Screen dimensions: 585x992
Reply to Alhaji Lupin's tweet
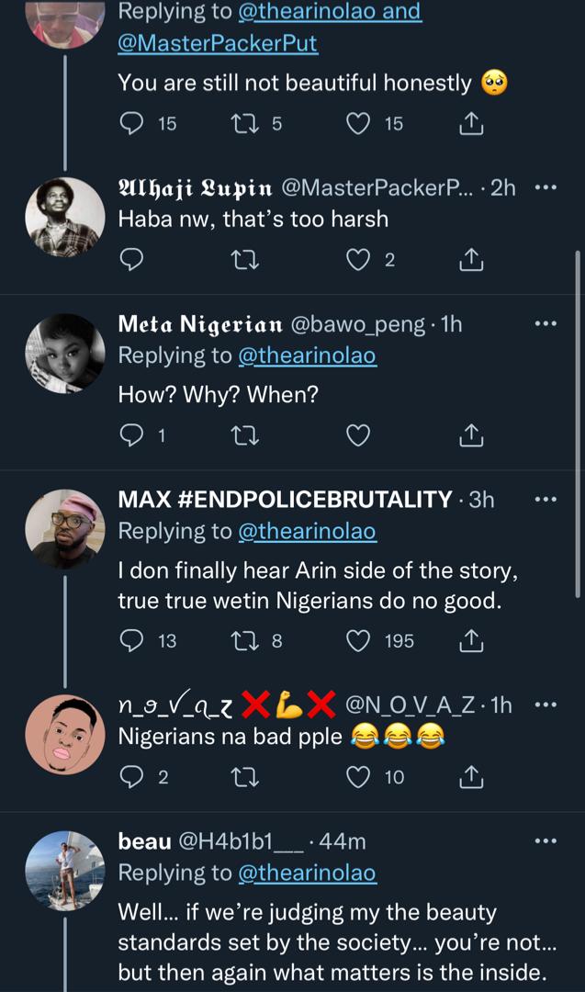131,261
